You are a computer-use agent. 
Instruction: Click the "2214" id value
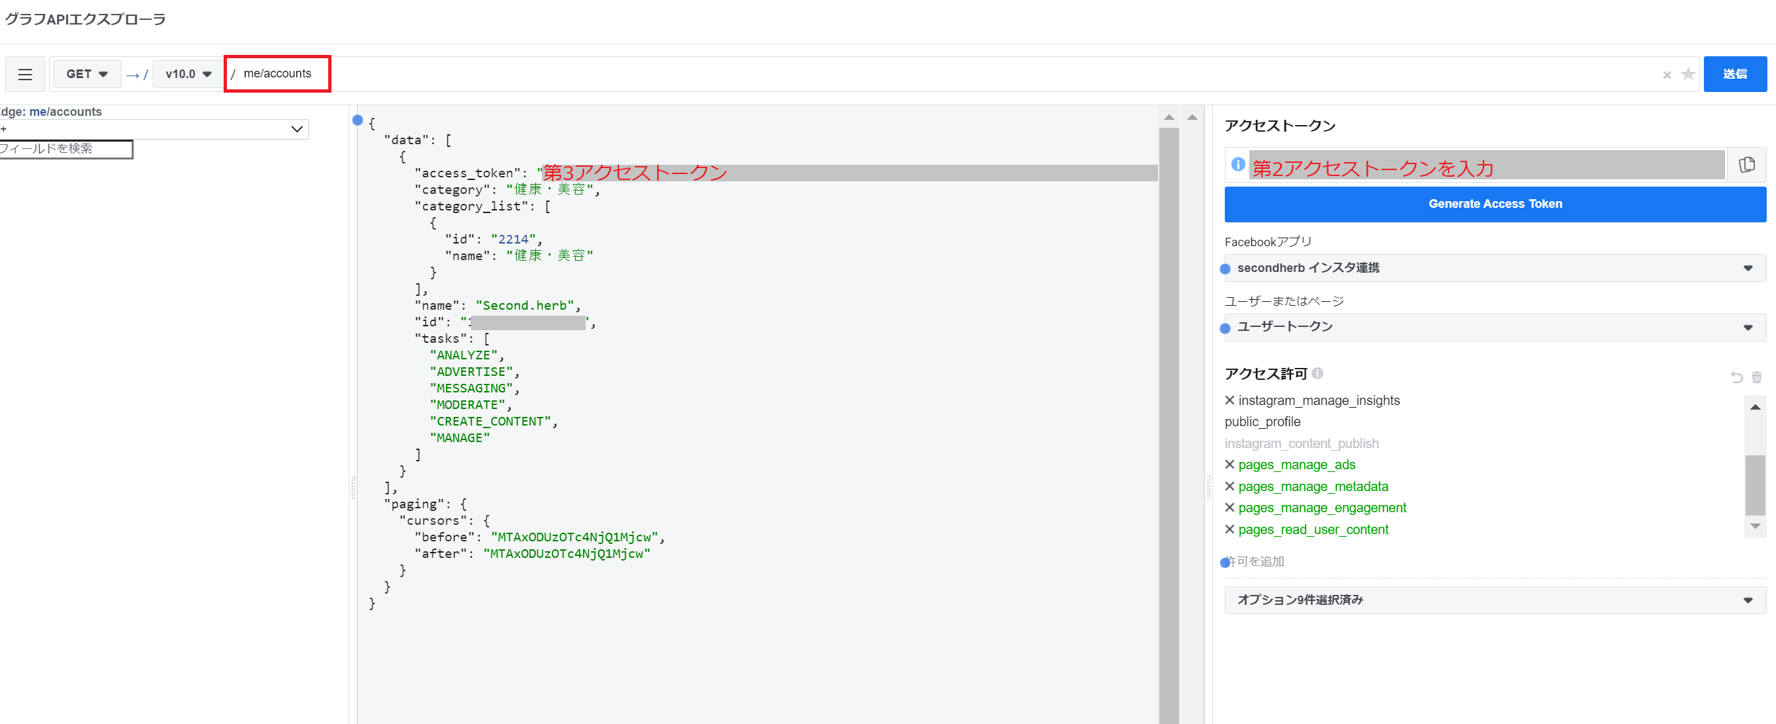point(513,240)
